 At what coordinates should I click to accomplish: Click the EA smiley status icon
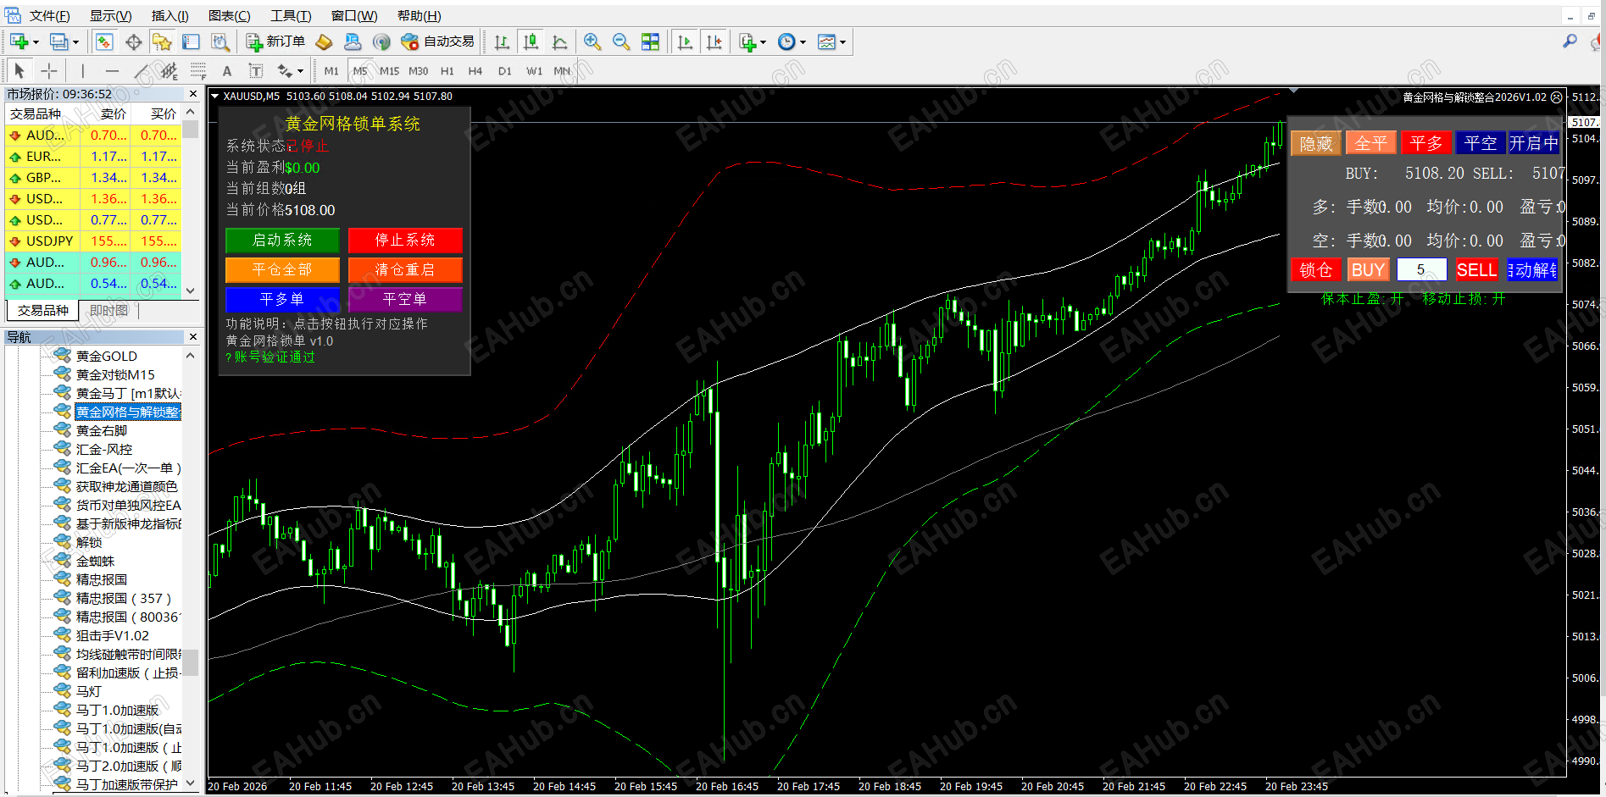[1556, 97]
